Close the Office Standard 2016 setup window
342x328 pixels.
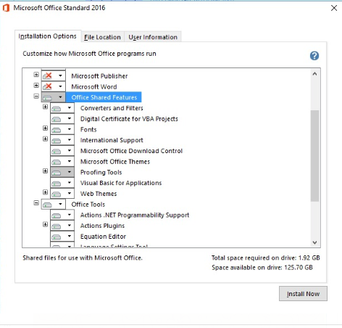[x=334, y=8]
